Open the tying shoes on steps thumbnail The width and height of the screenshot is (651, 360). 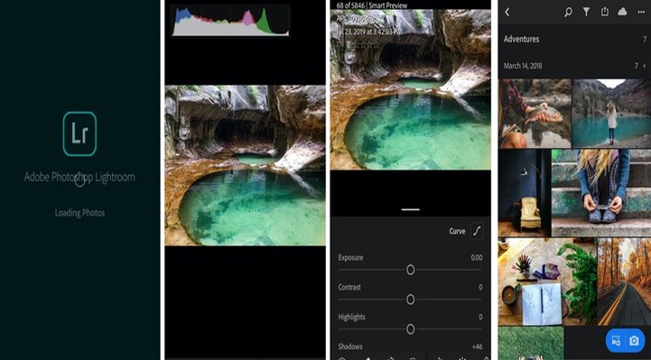(601, 193)
